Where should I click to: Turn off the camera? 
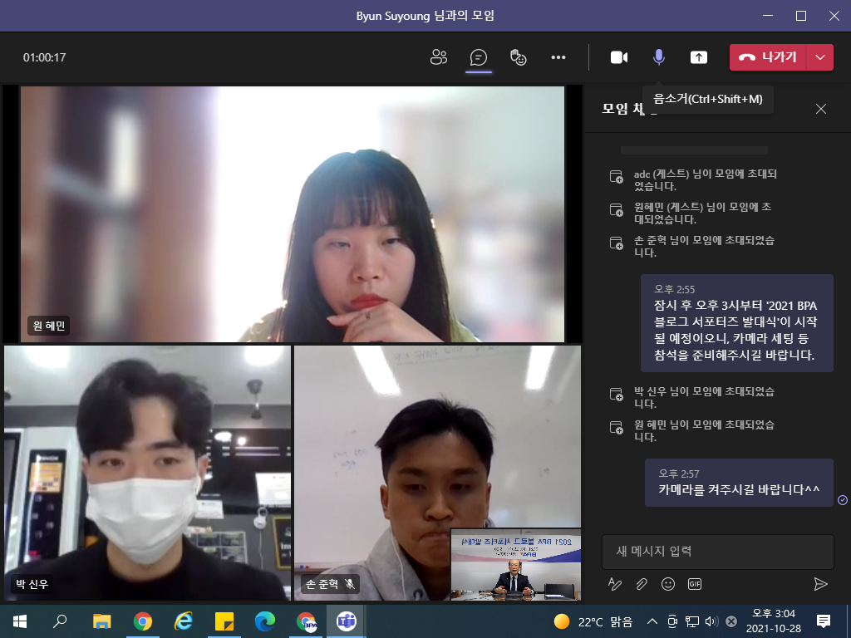(x=619, y=57)
